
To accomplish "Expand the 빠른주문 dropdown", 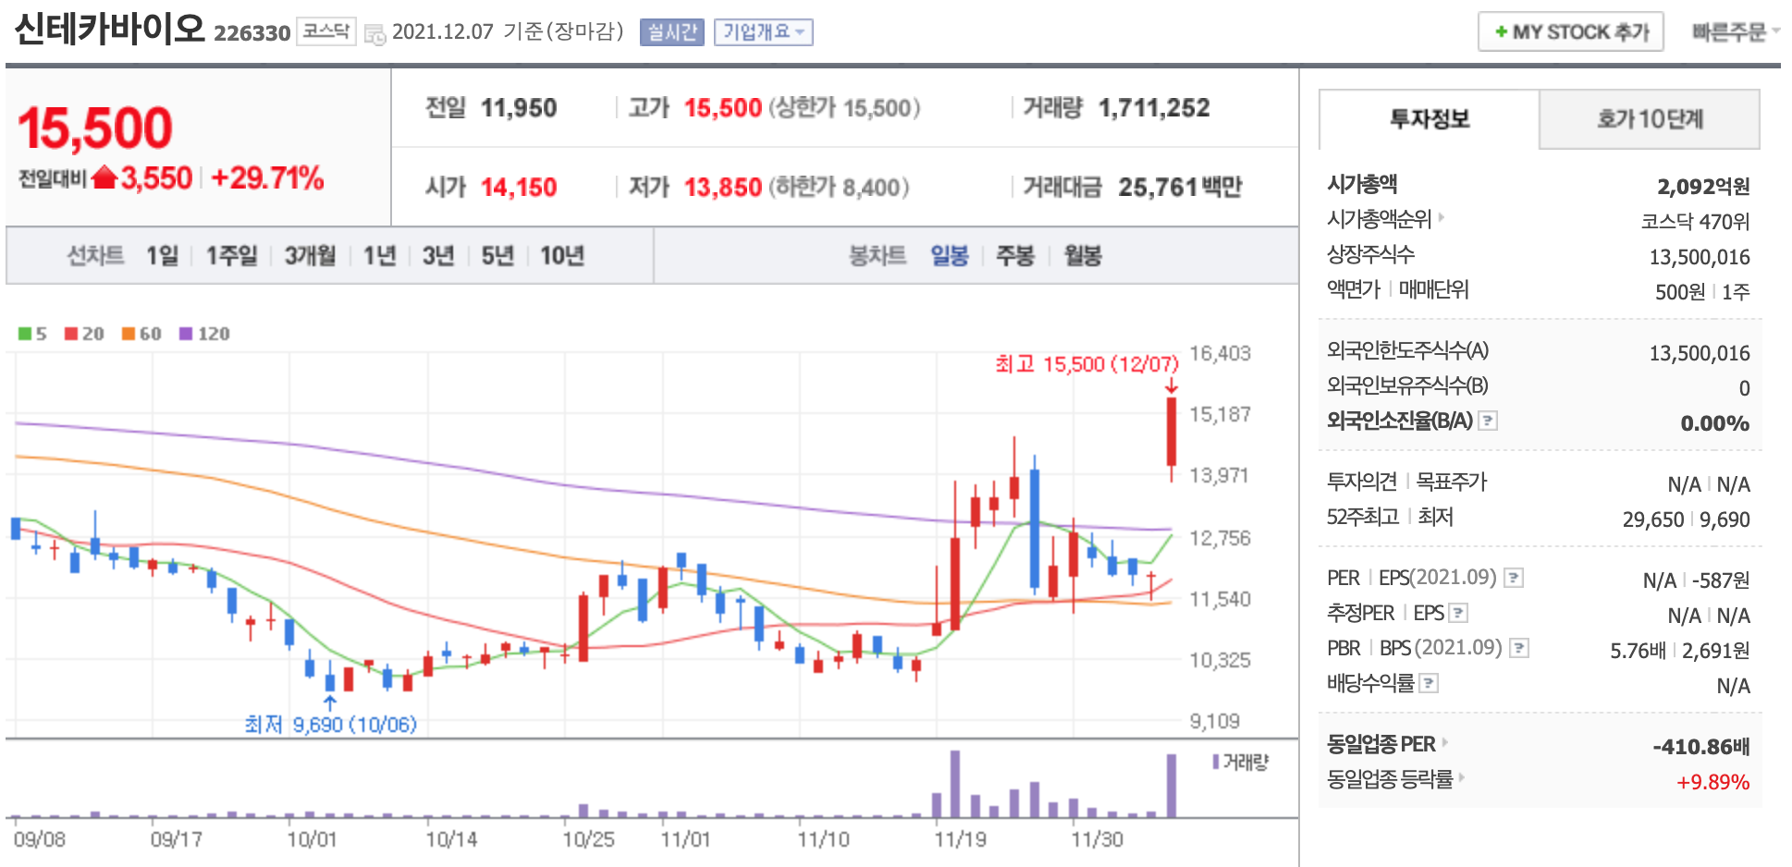I will pyautogui.click(x=1736, y=32).
